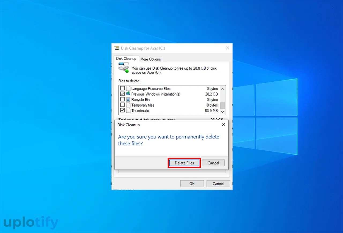Uncheck the Thumbnails checkbox
Image resolution: width=343 pixels, height=233 pixels.
(122, 110)
